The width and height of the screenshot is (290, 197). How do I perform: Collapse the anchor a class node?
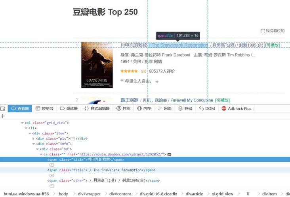41,154
